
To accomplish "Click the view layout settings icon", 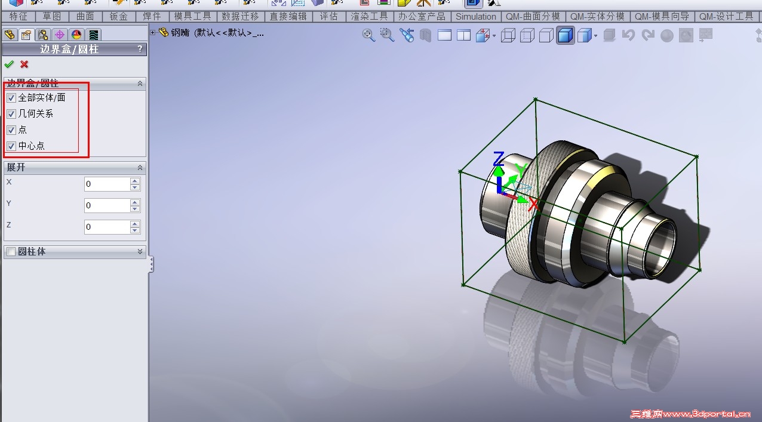I will [x=706, y=36].
